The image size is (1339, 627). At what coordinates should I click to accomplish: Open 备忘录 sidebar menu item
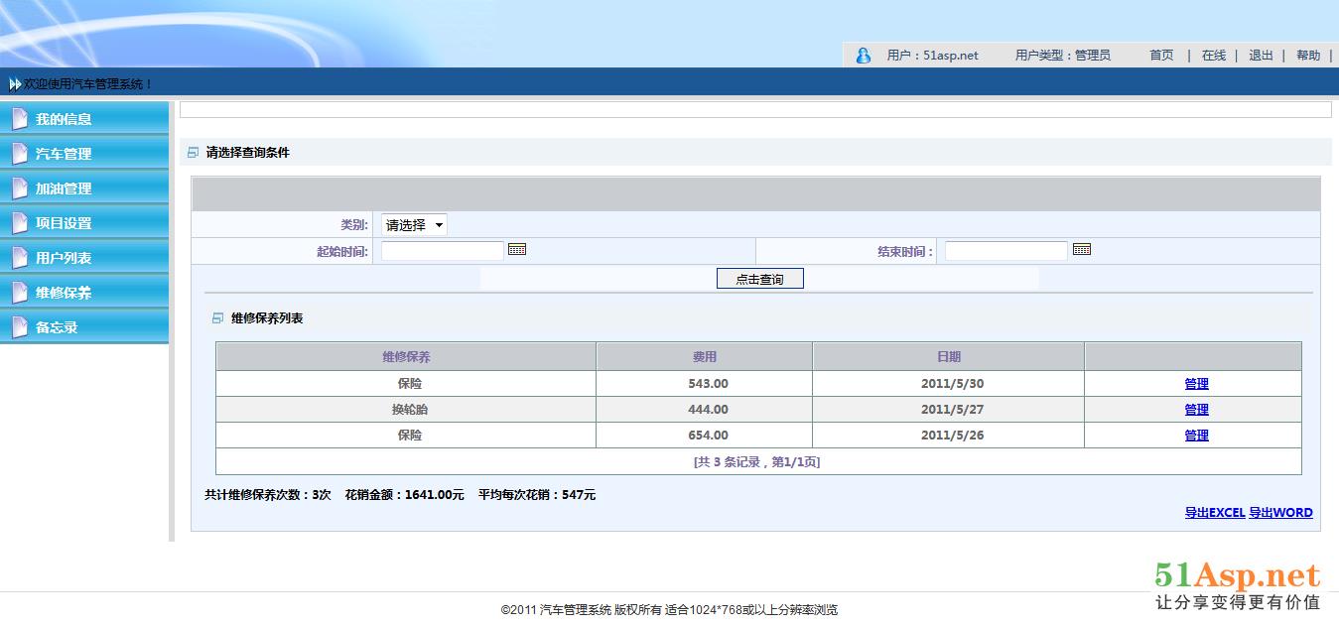coord(57,327)
